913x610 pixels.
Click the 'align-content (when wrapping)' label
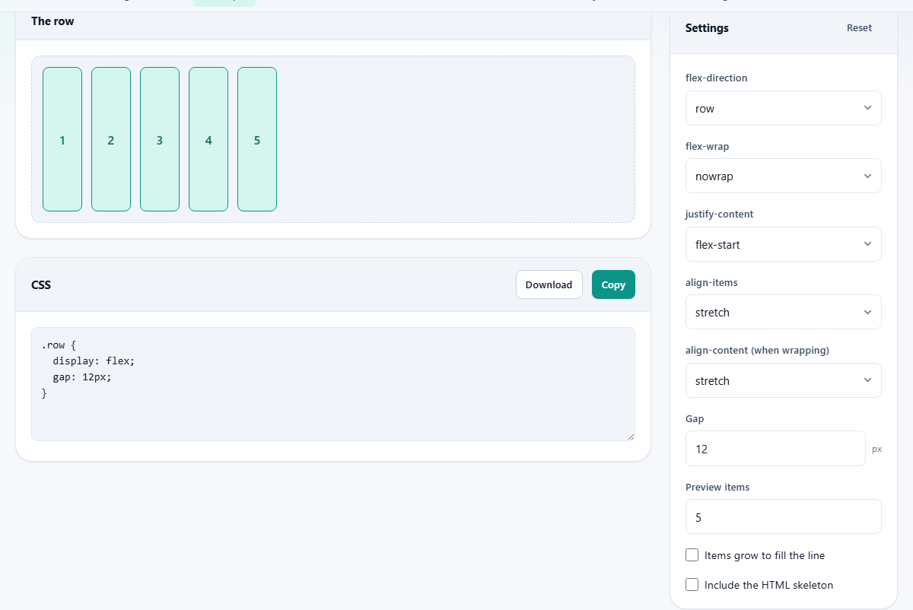click(x=758, y=351)
